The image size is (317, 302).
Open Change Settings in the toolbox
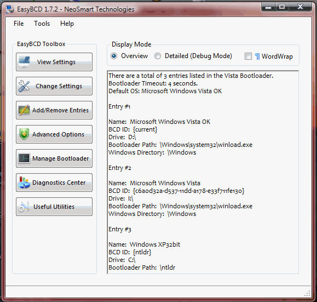(54, 86)
